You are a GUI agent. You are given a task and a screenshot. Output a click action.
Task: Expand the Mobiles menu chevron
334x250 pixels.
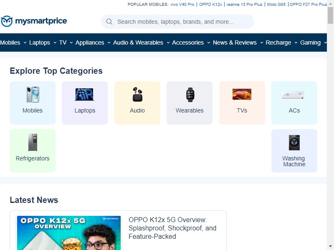[25, 43]
